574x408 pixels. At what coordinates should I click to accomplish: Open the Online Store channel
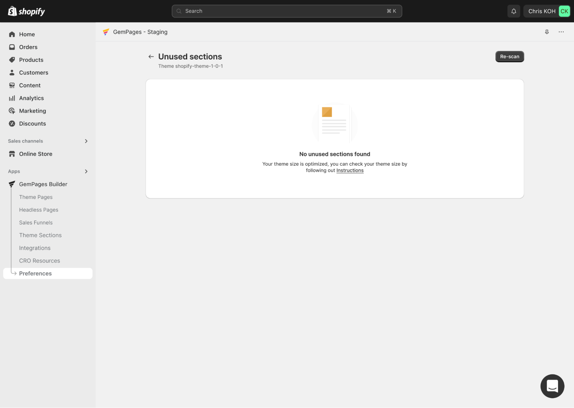pos(36,154)
